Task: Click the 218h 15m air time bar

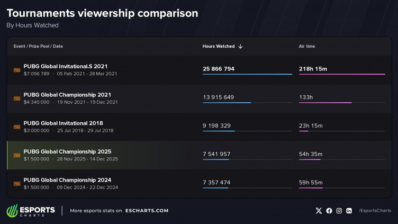Action: click(x=342, y=74)
